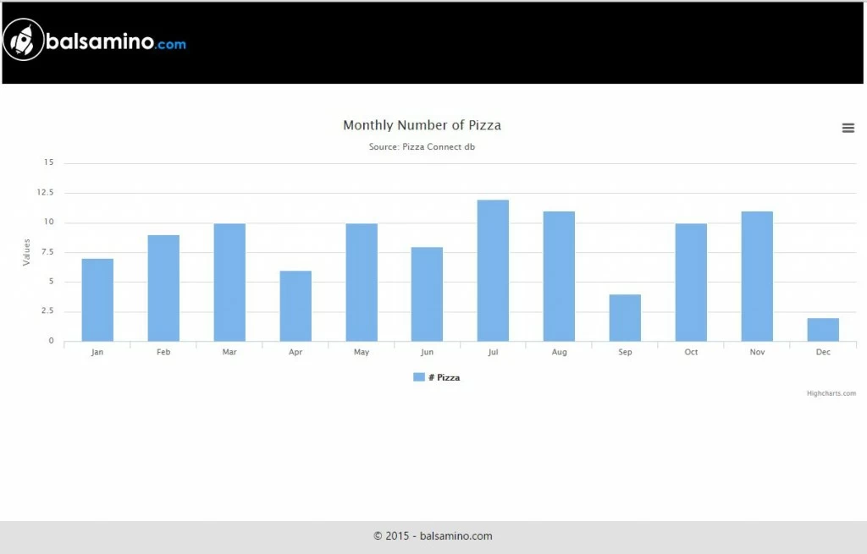Viewport: 867px width, 554px height.
Task: Click the Sep x-axis label
Action: point(625,352)
